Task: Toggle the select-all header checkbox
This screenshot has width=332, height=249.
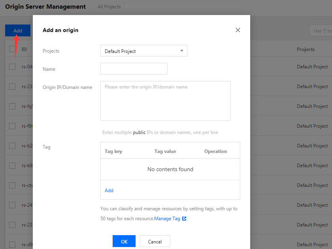Action: click(x=12, y=49)
